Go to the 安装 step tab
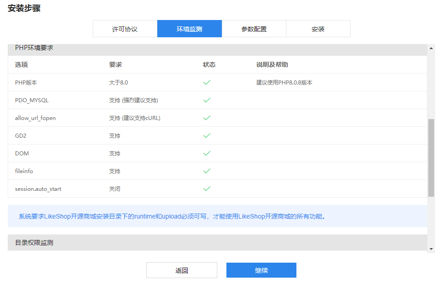This screenshot has width=441, height=284. (x=318, y=29)
